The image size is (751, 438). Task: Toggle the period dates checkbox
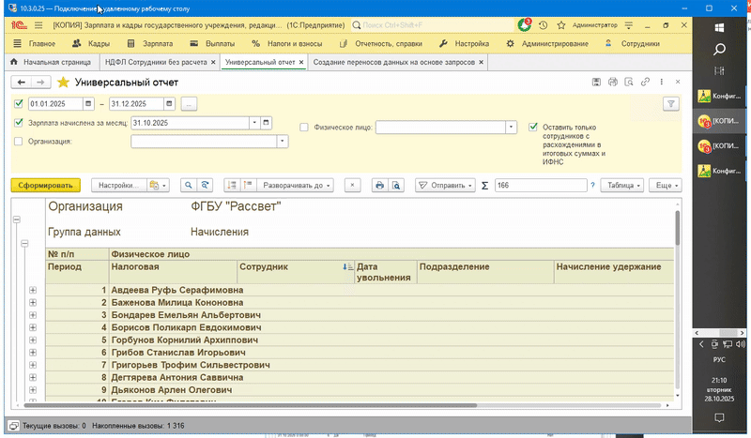coord(19,103)
